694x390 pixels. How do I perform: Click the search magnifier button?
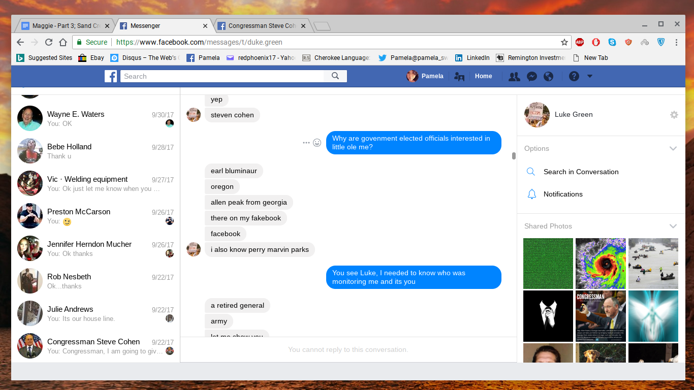[x=335, y=76]
